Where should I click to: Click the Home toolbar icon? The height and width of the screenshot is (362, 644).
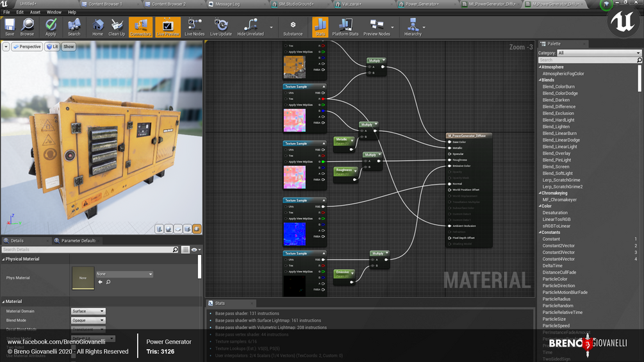click(97, 27)
